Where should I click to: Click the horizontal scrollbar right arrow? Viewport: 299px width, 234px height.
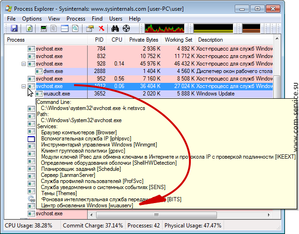(x=269, y=215)
